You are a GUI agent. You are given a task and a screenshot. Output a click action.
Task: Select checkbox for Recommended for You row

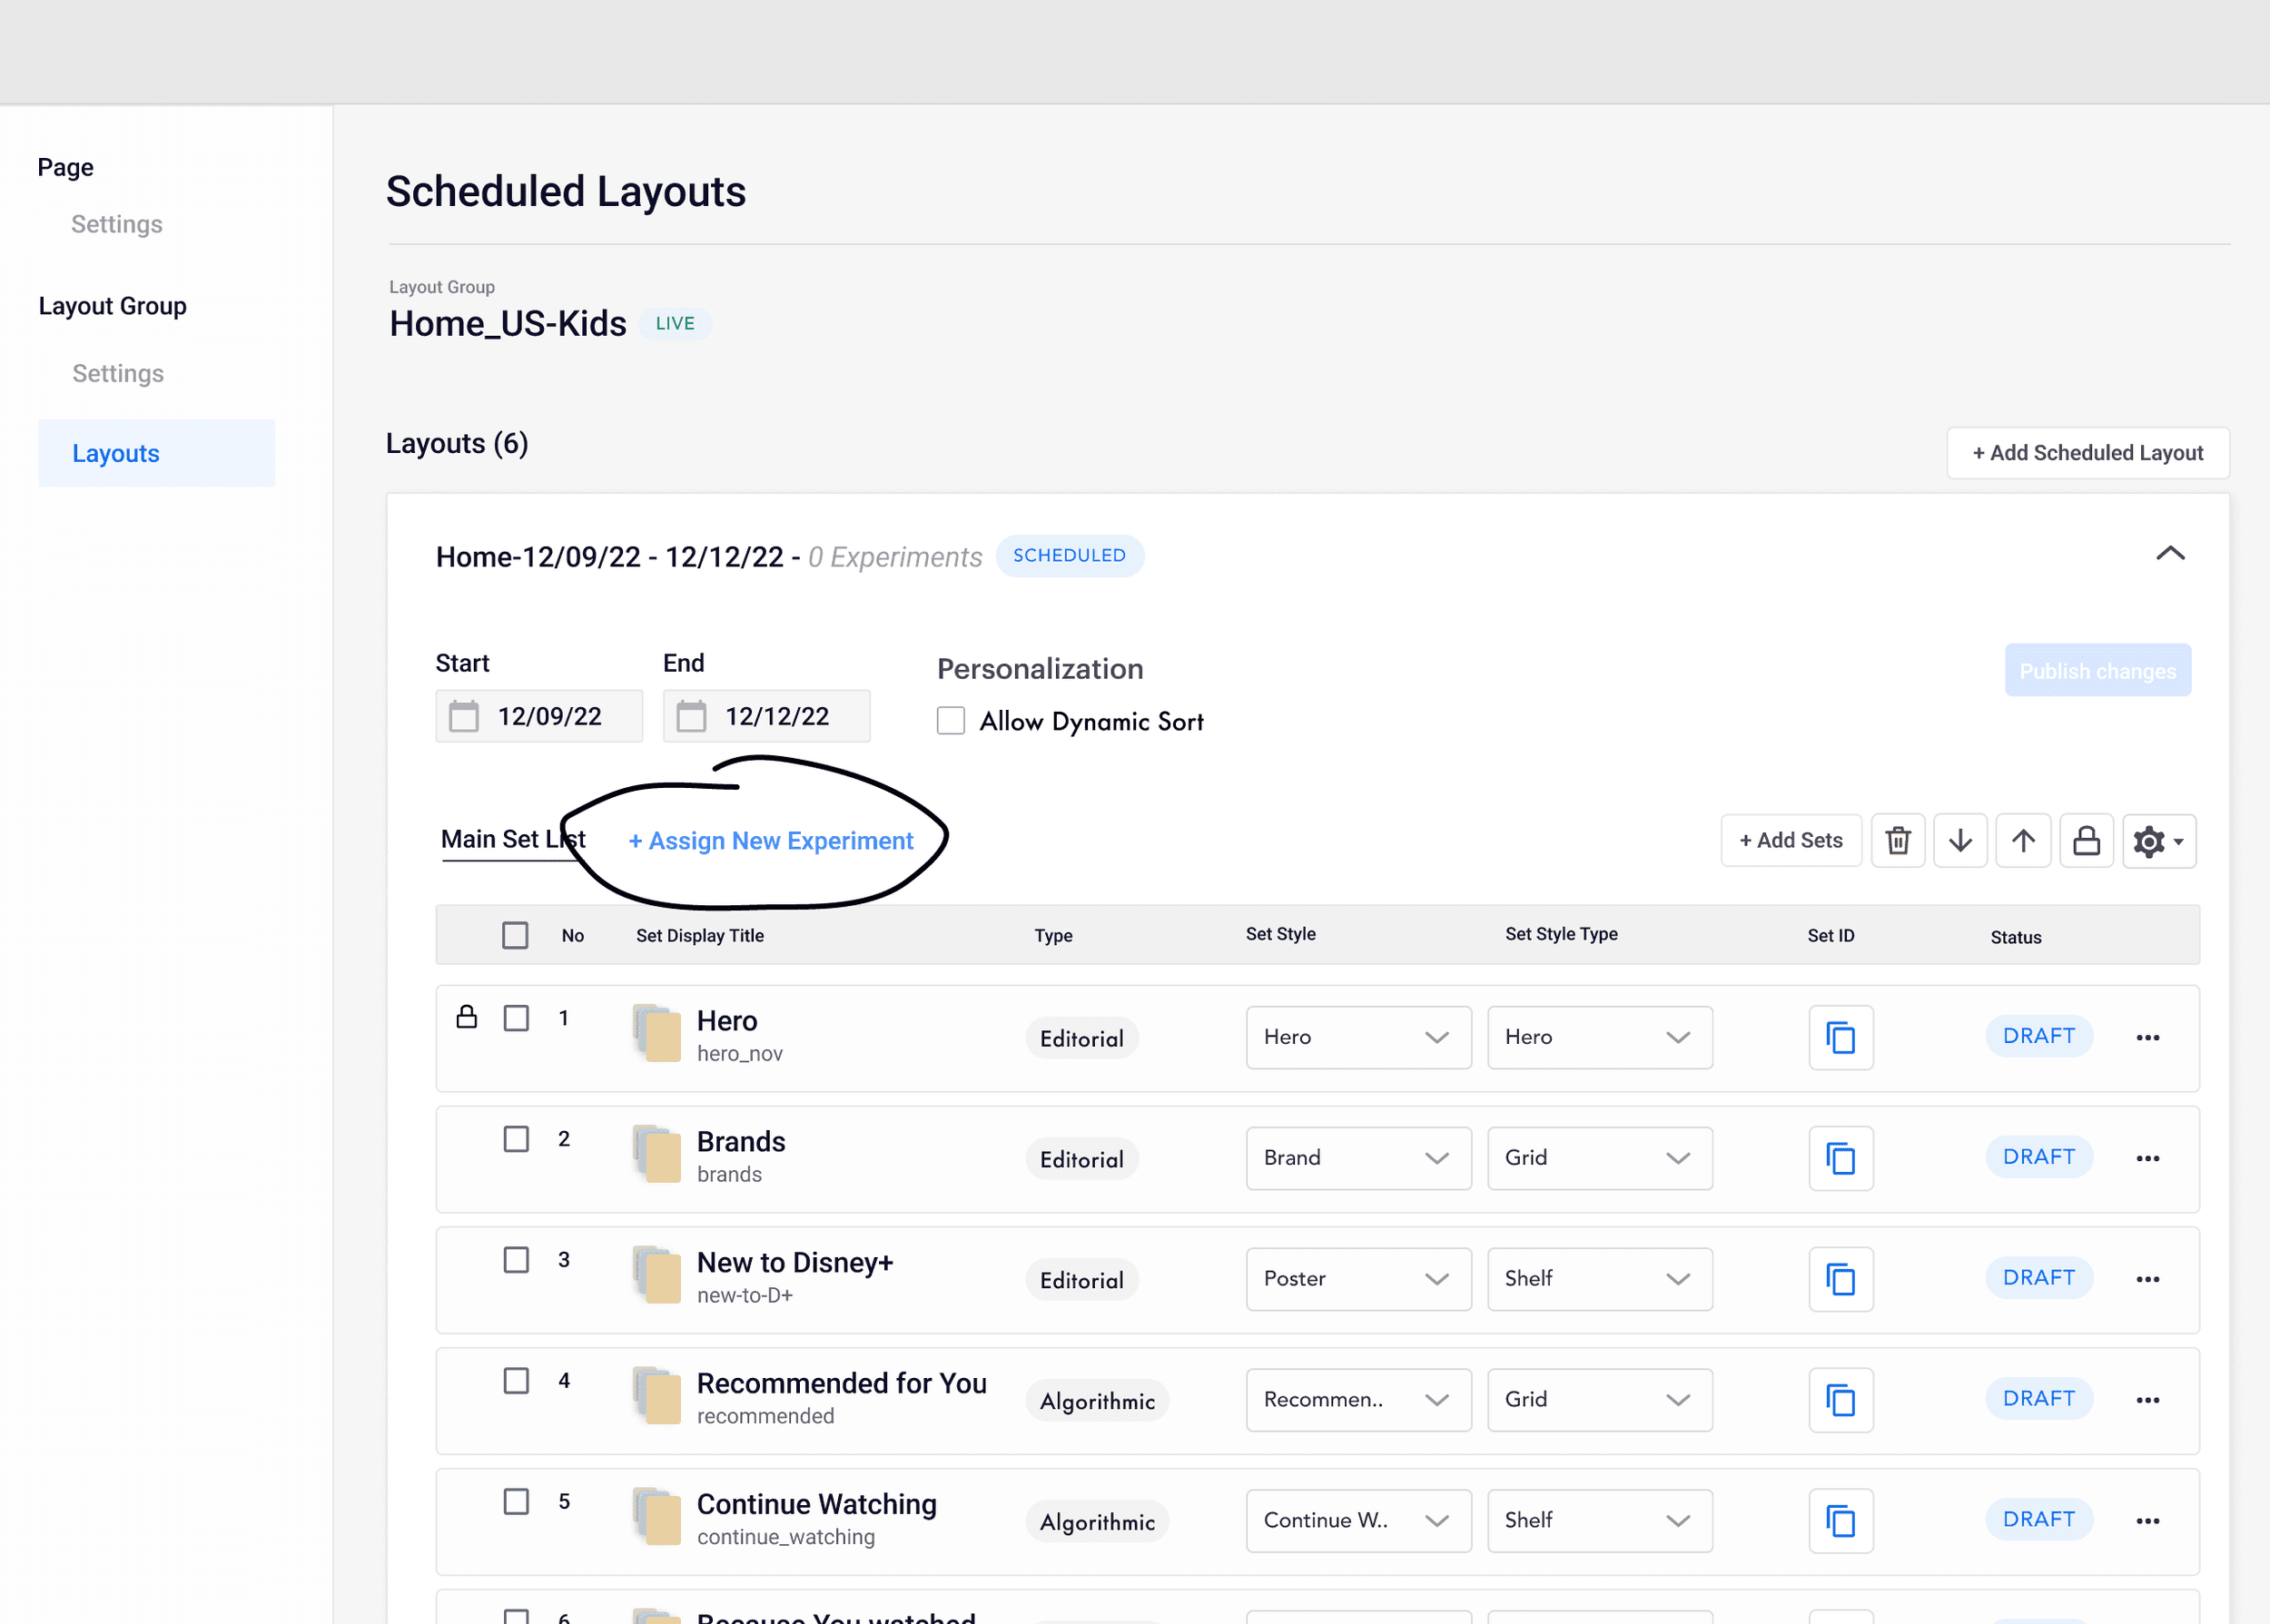516,1381
